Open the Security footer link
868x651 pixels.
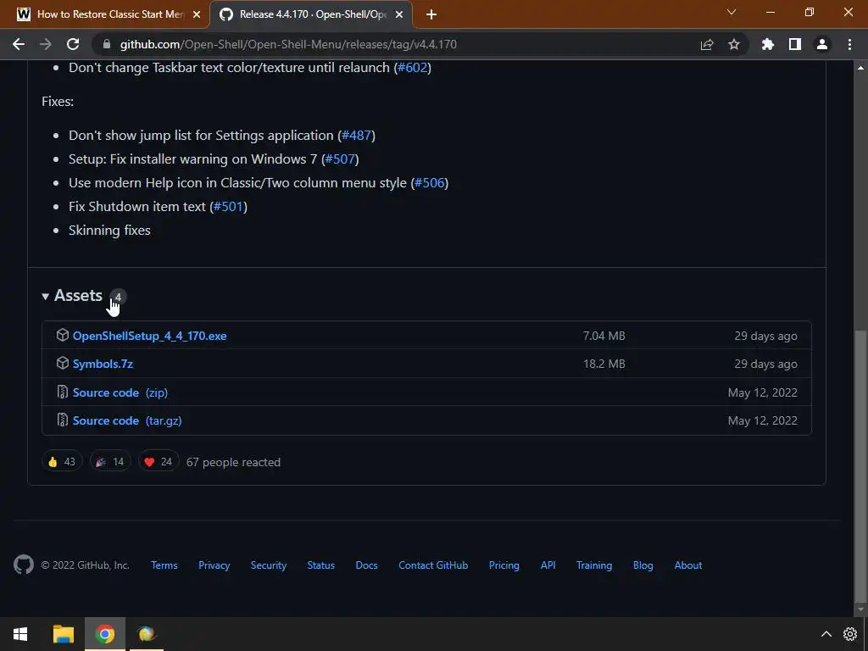[x=269, y=565]
